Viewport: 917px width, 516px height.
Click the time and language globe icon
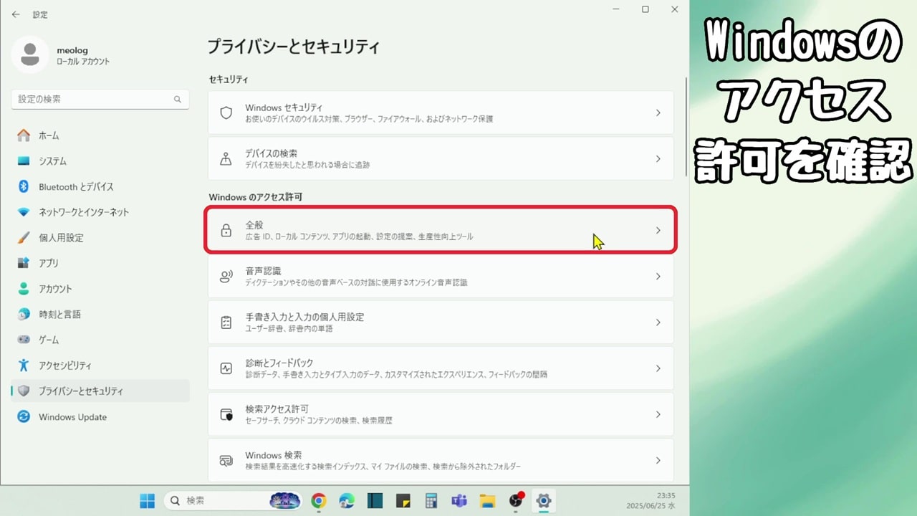click(24, 314)
